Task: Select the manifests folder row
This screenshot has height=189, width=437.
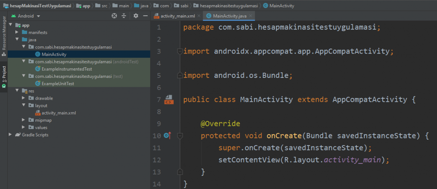Action: pyautogui.click(x=79, y=32)
